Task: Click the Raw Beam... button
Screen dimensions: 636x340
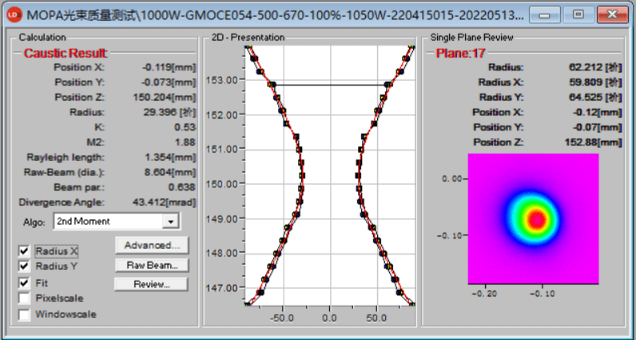Action: click(152, 265)
